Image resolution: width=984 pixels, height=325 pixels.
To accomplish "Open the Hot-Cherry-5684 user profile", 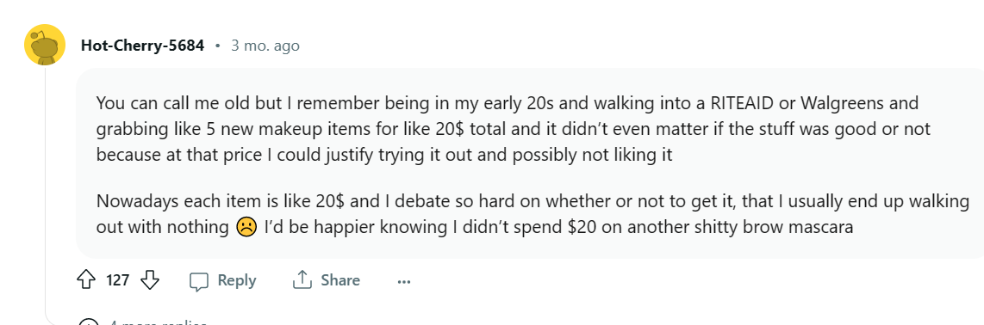I will (x=142, y=46).
